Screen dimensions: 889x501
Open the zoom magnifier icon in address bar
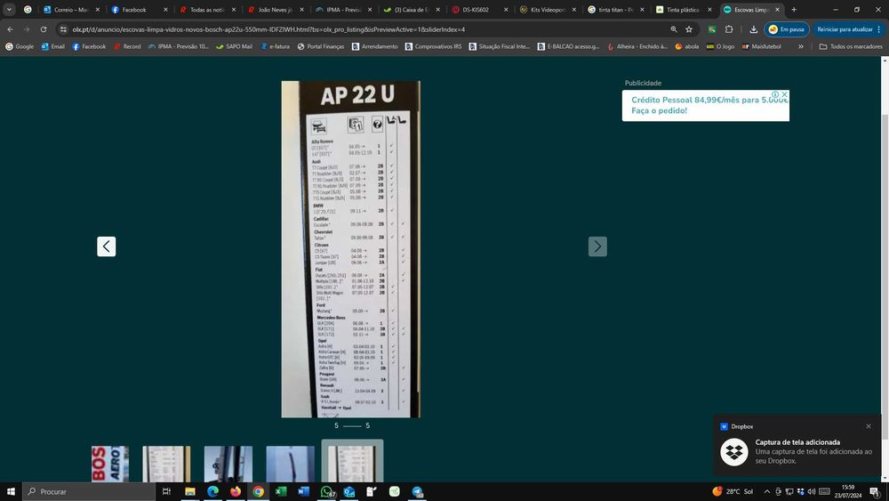pos(674,29)
